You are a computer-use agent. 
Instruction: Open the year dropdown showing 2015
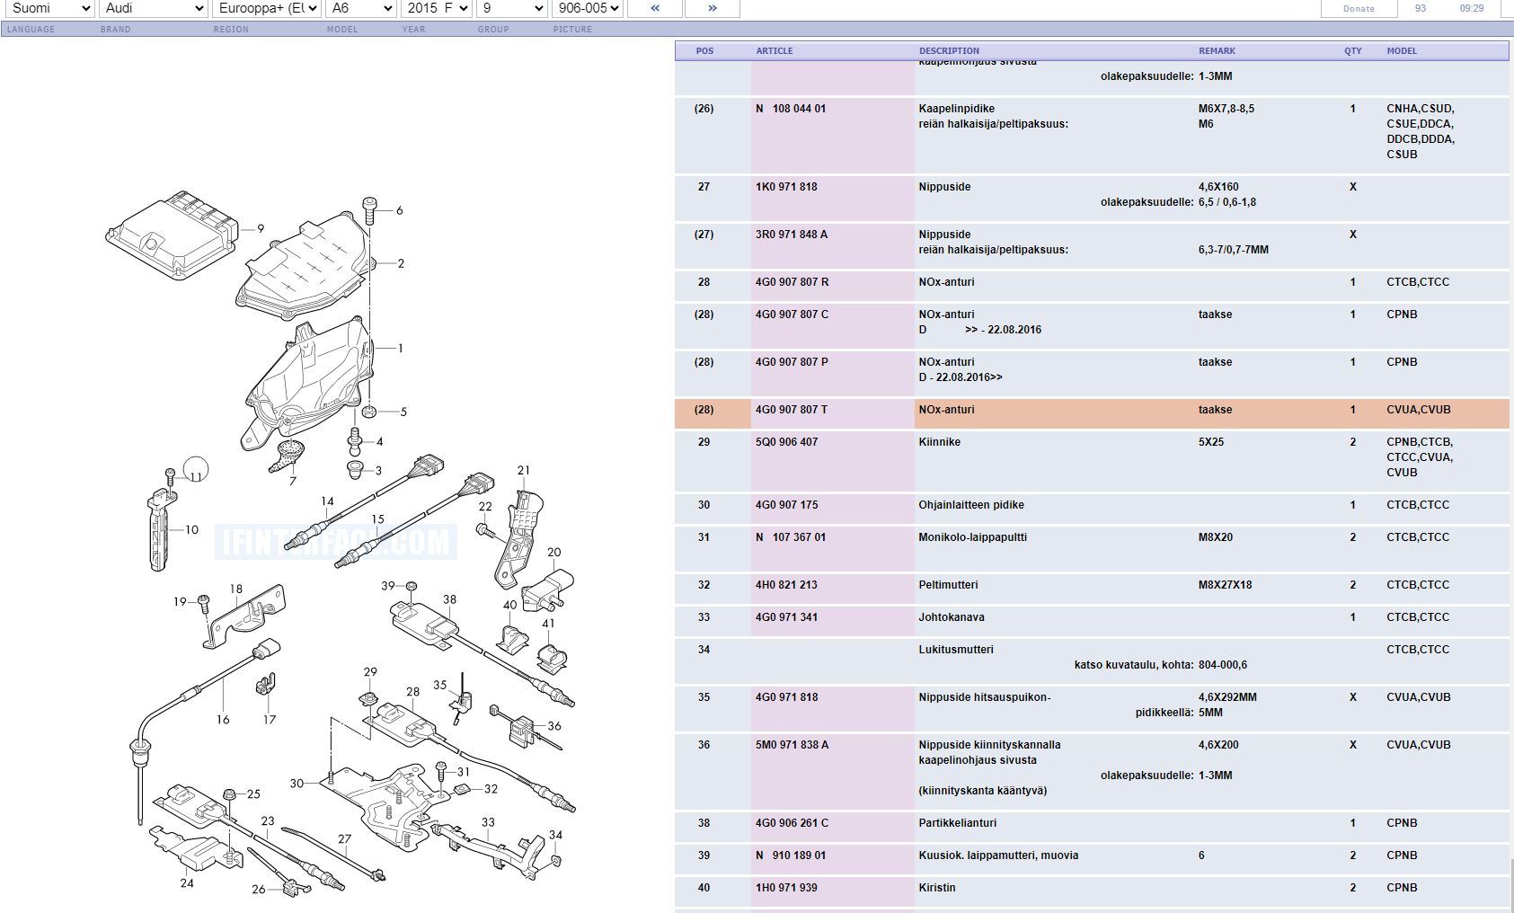point(435,8)
